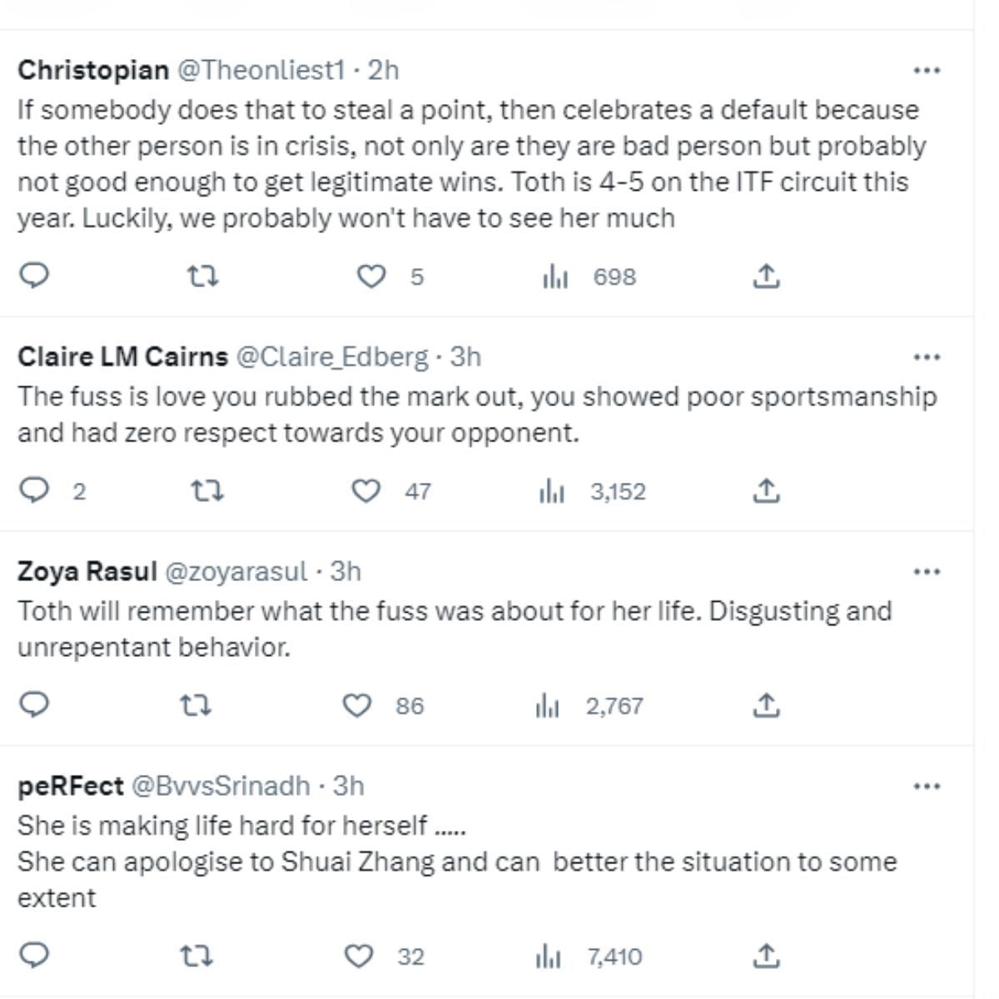Open more menu on peRFect's tweet
Viewport: 999px width, 999px height.
(927, 786)
